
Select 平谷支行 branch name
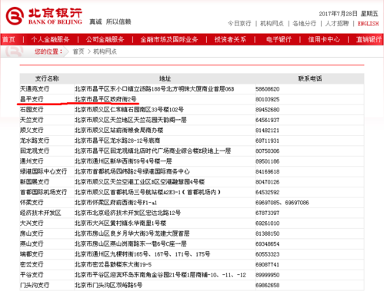(x=32, y=275)
